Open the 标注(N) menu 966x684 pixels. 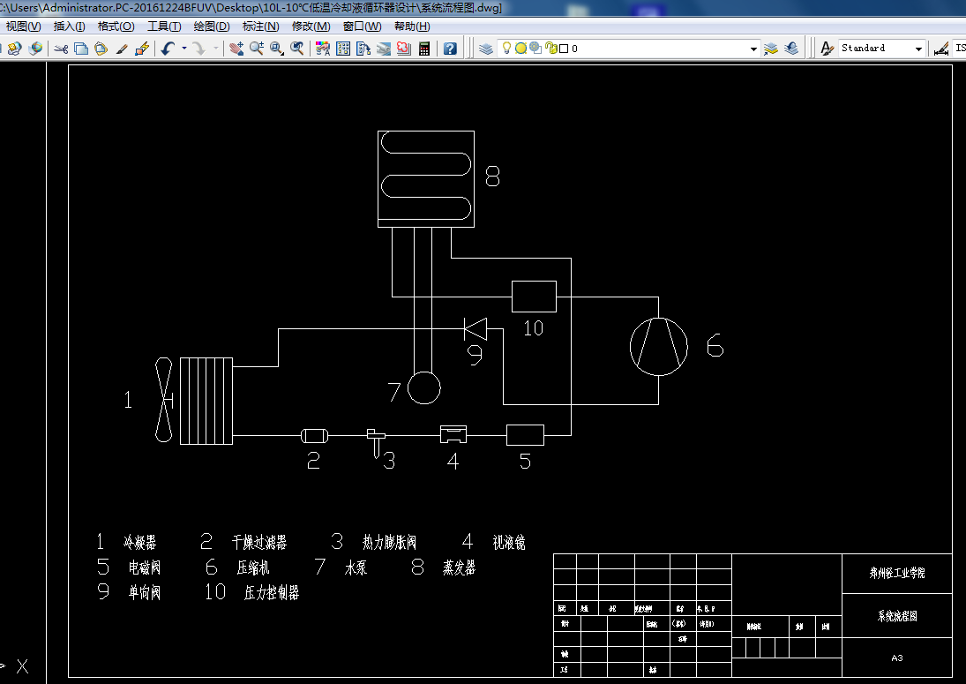pyautogui.click(x=260, y=26)
